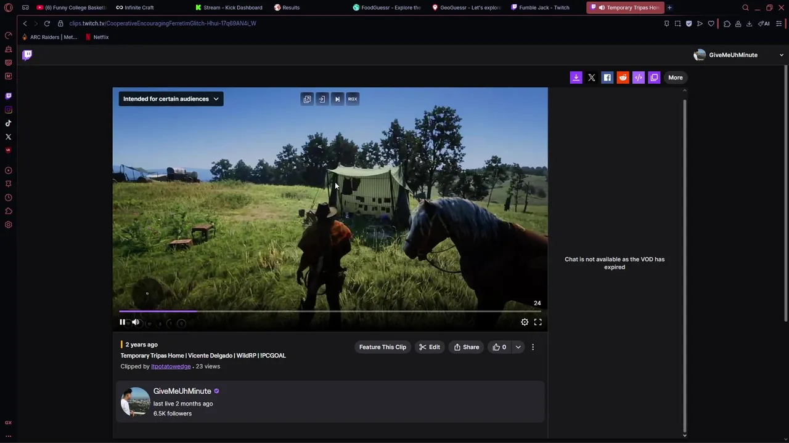Open the Aria AI assistant
This screenshot has width=789, height=443.
[764, 23]
